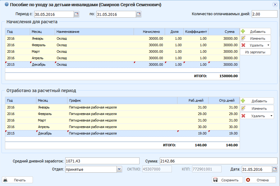The height and width of the screenshot is (186, 280).
Task: Select Апрель row in worked days table
Action: pos(122,127)
